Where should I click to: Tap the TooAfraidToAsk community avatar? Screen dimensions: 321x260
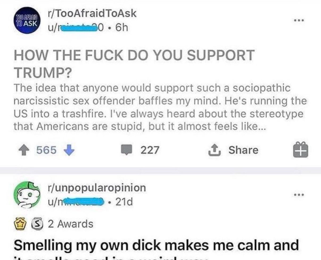point(27,20)
